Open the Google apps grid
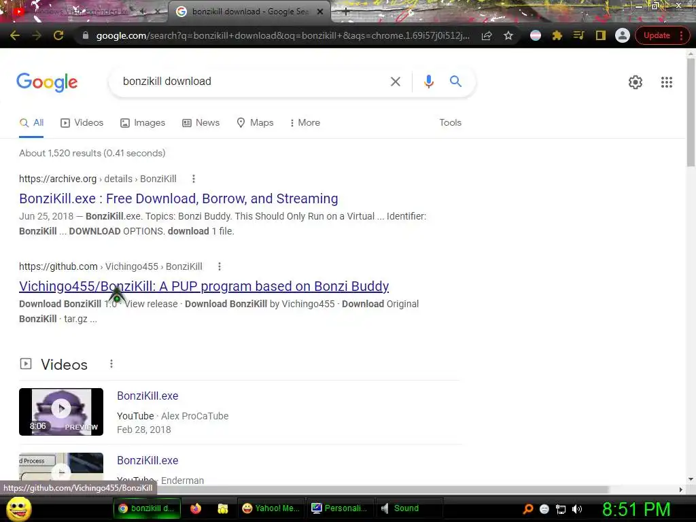This screenshot has width=696, height=522. (x=667, y=82)
